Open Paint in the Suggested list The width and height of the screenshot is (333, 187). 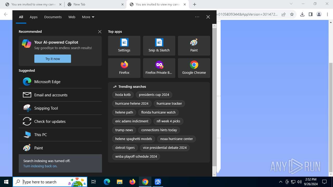coord(60,148)
